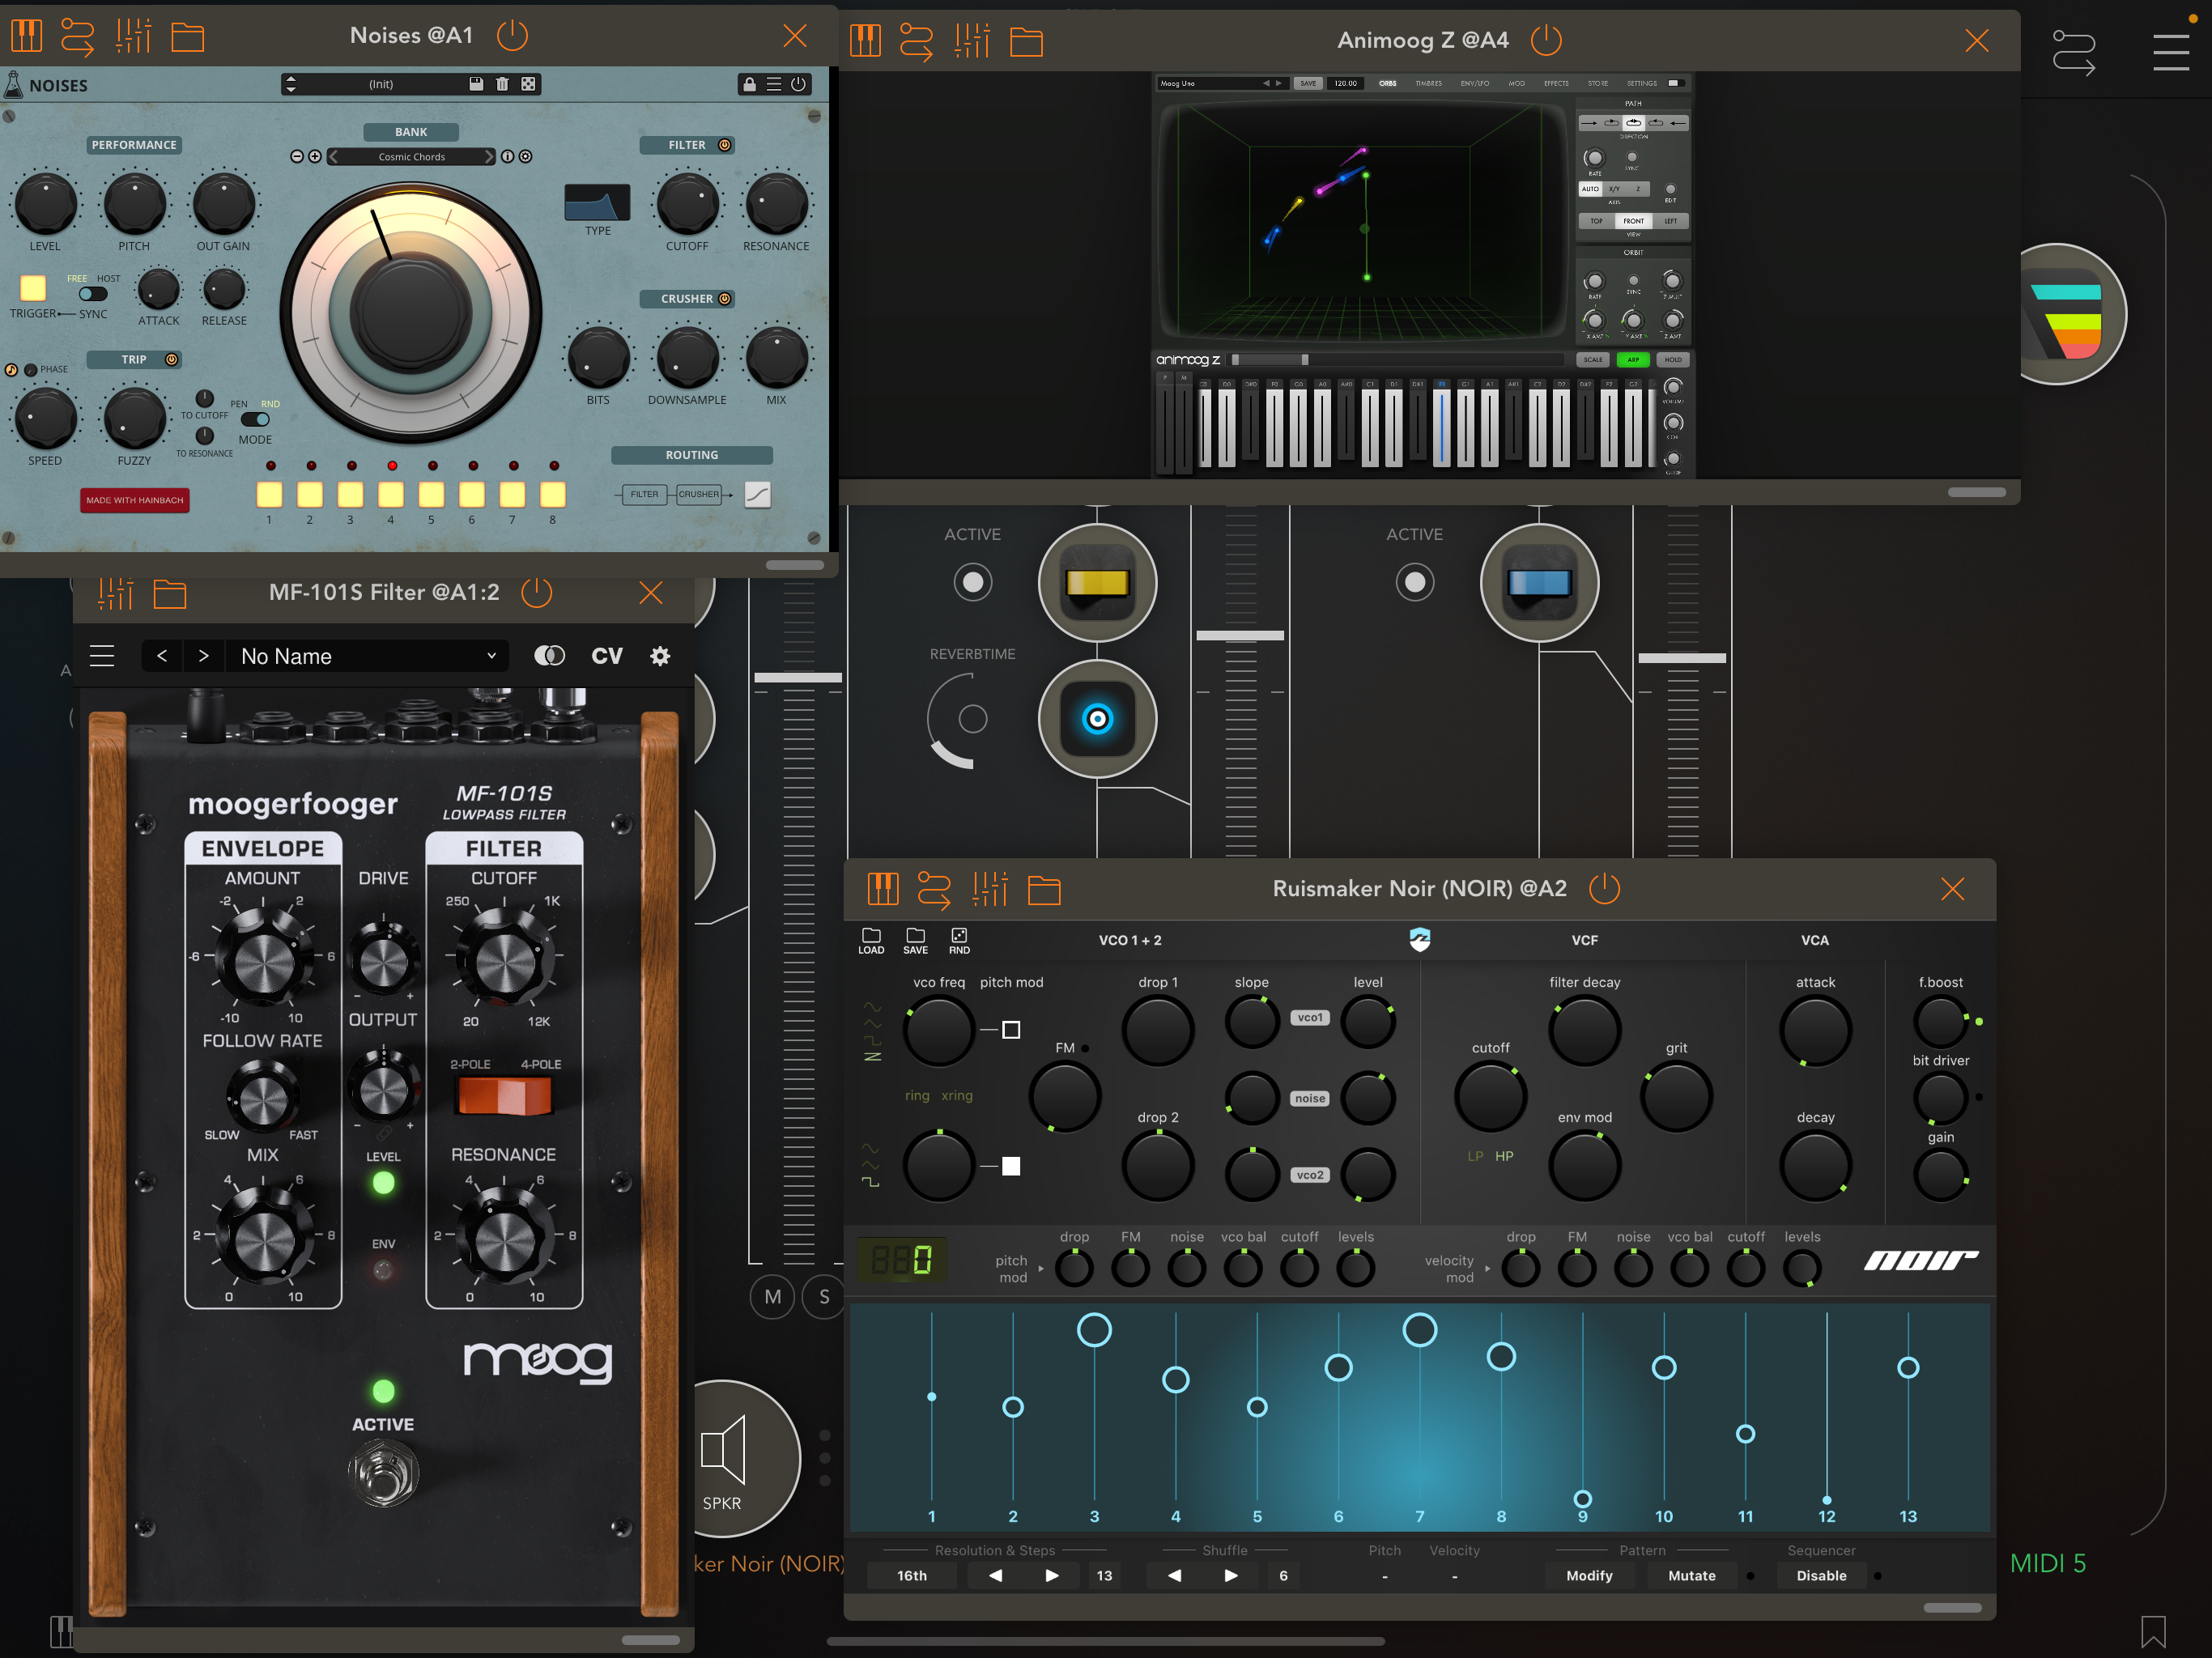
Task: Click the sequencer Disable button
Action: pyautogui.click(x=1821, y=1575)
